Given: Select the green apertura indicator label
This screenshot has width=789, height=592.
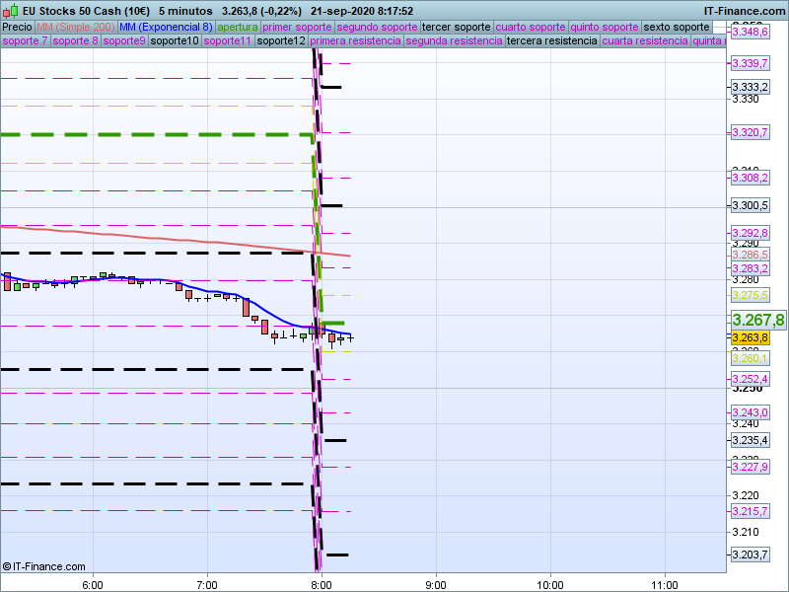Looking at the screenshot, I should tap(238, 27).
